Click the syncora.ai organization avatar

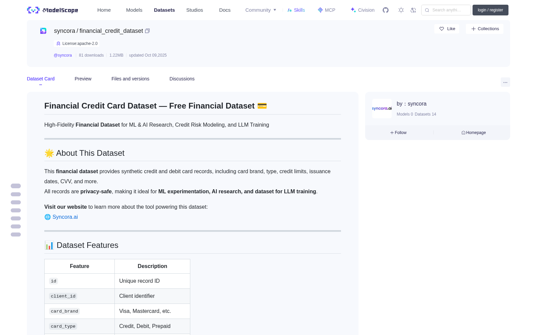click(382, 109)
